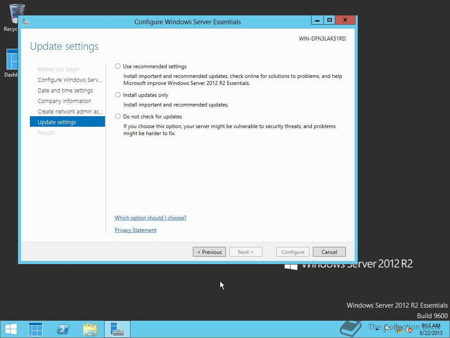Maximize the Configure Windows Server Essentials window
The height and width of the screenshot is (338, 450).
coord(330,20)
